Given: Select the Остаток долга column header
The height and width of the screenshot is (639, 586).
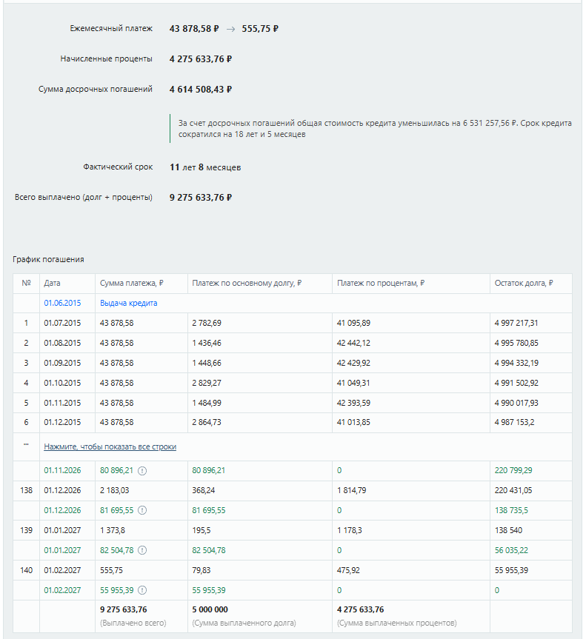Looking at the screenshot, I should tap(524, 284).
